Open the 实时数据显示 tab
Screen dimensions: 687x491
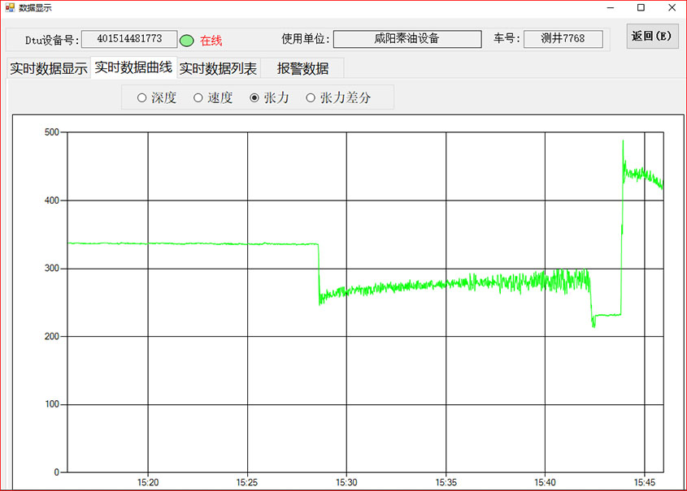[48, 69]
